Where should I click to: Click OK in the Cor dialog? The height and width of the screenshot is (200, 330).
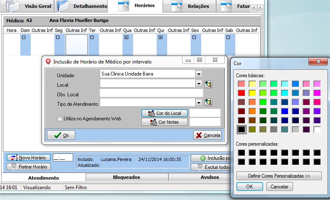point(249,187)
